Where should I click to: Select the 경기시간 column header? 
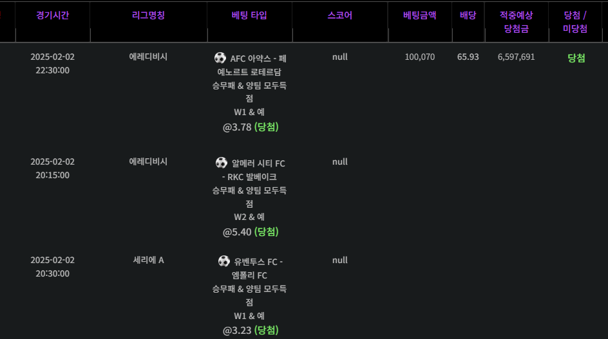pyautogui.click(x=52, y=15)
